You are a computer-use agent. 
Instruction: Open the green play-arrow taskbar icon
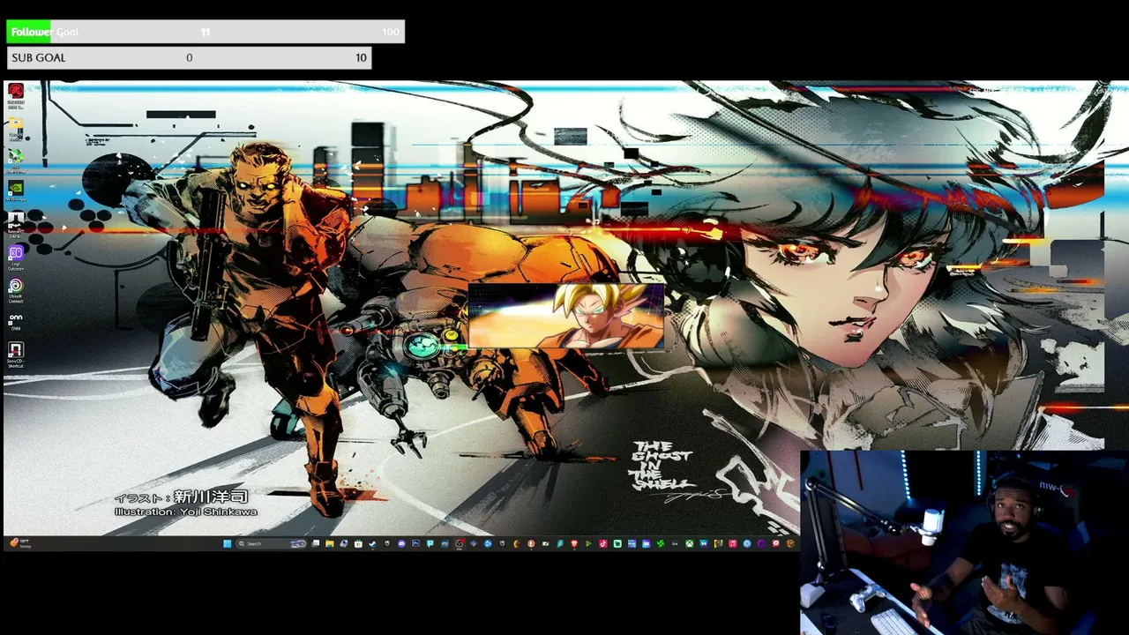tap(588, 543)
